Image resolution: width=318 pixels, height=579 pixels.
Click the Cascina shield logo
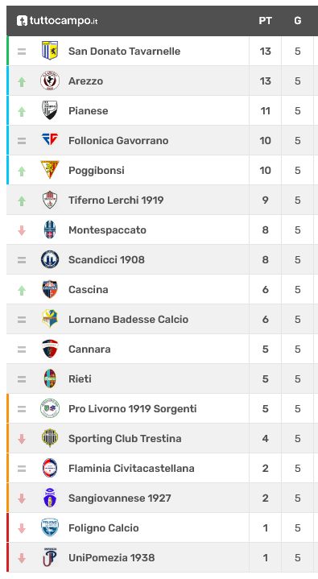coord(50,289)
